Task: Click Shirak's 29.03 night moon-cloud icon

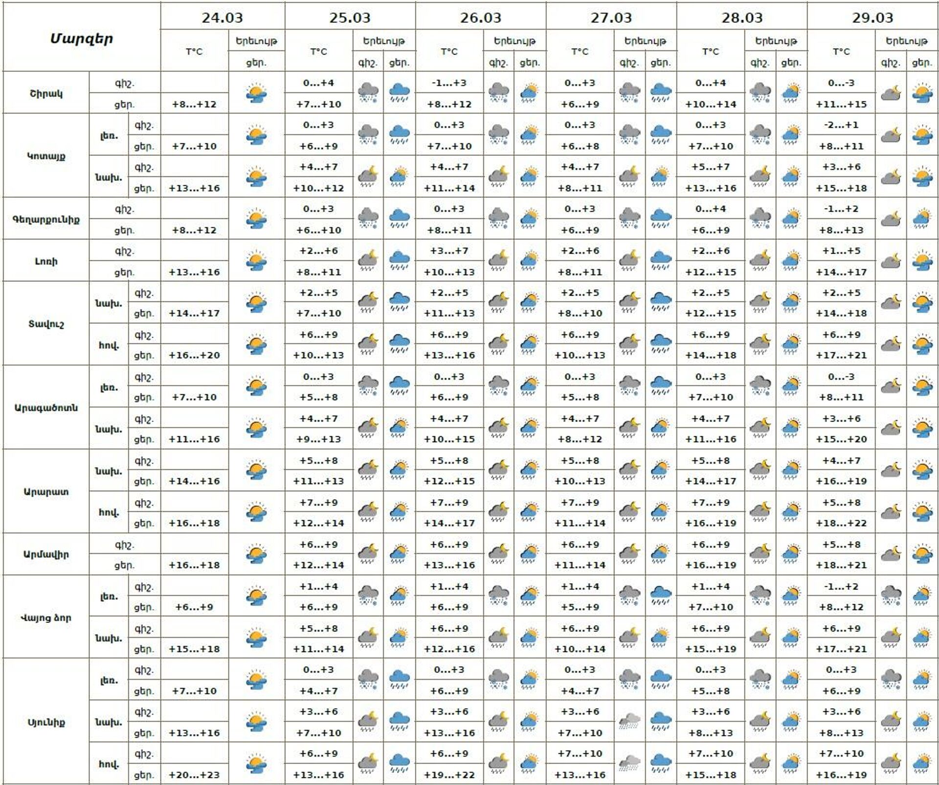Action: (x=891, y=93)
